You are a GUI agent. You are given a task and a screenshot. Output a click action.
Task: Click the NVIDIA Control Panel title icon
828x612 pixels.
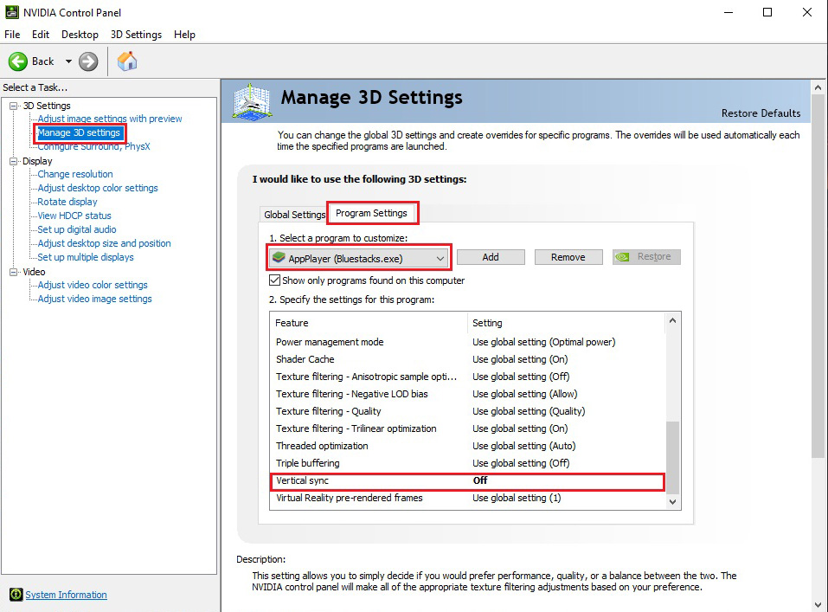pos(11,12)
